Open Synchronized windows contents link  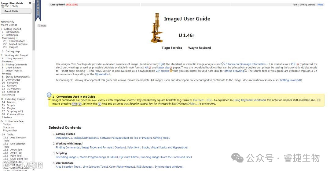(x=169, y=167)
